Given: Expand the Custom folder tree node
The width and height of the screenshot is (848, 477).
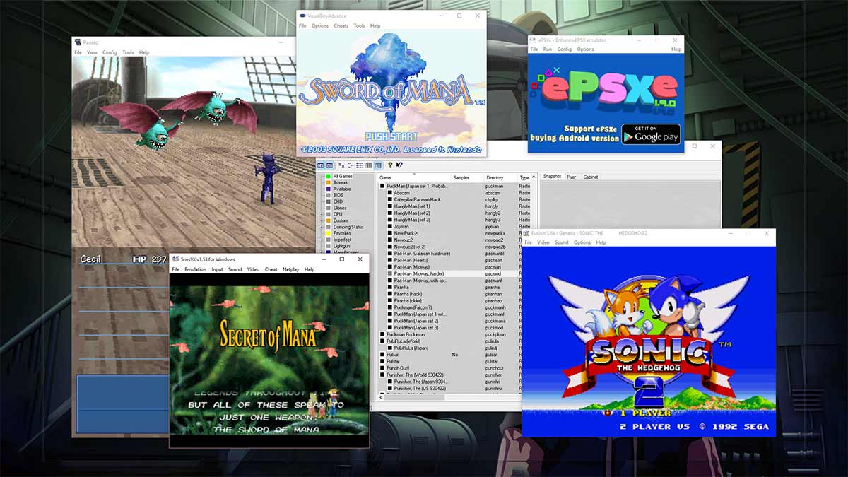Looking at the screenshot, I should pyautogui.click(x=321, y=220).
